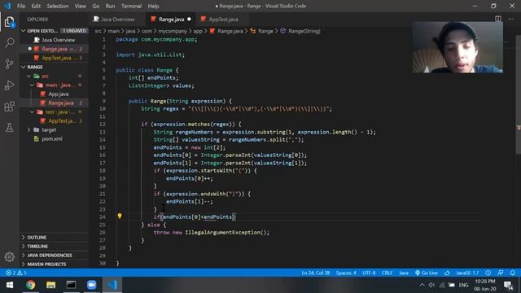
Task: Switch to the Java Overview tab
Action: [x=117, y=19]
